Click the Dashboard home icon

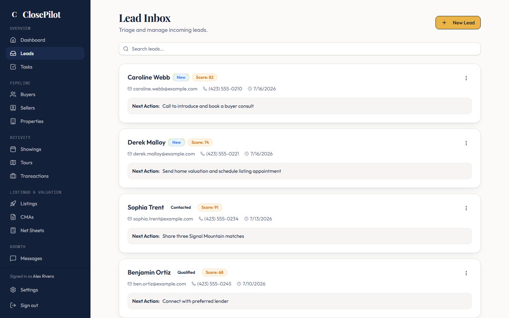point(13,40)
